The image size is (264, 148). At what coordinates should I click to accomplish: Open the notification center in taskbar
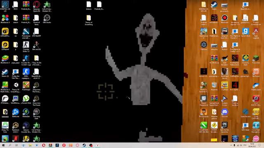pyautogui.click(x=259, y=145)
